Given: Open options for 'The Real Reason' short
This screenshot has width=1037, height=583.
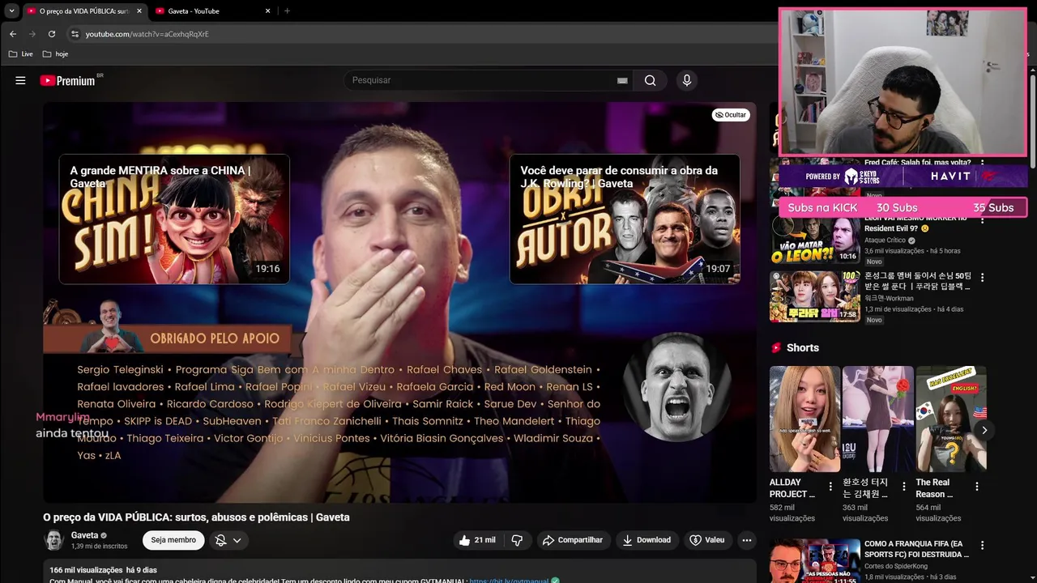Looking at the screenshot, I should click(976, 487).
